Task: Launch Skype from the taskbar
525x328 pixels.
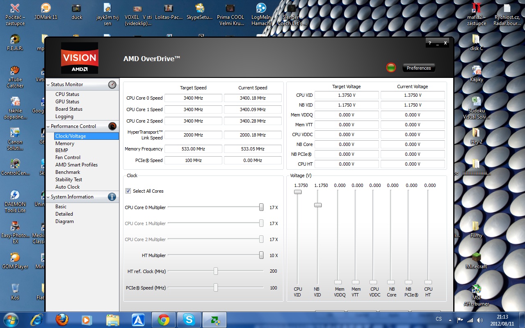Action: pyautogui.click(x=189, y=320)
